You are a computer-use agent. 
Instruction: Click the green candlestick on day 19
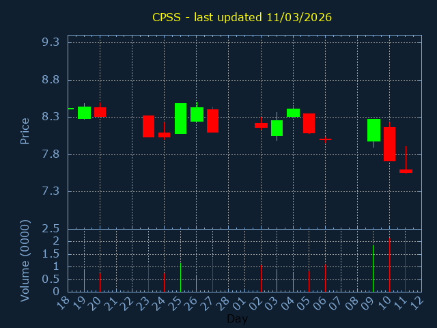tap(84, 113)
